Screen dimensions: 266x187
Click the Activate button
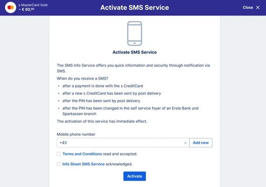134,176
